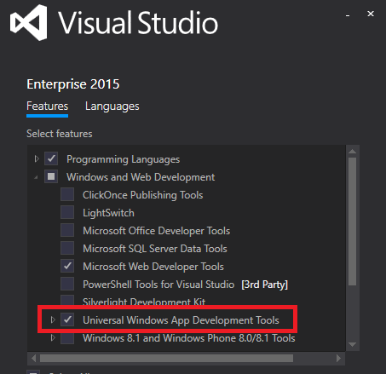
Task: Click the Visual Studio logo icon
Action: coord(28,23)
